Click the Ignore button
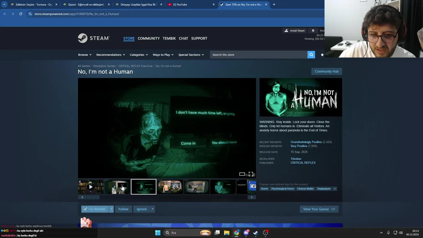Image resolution: width=423 pixels, height=238 pixels. click(141, 209)
